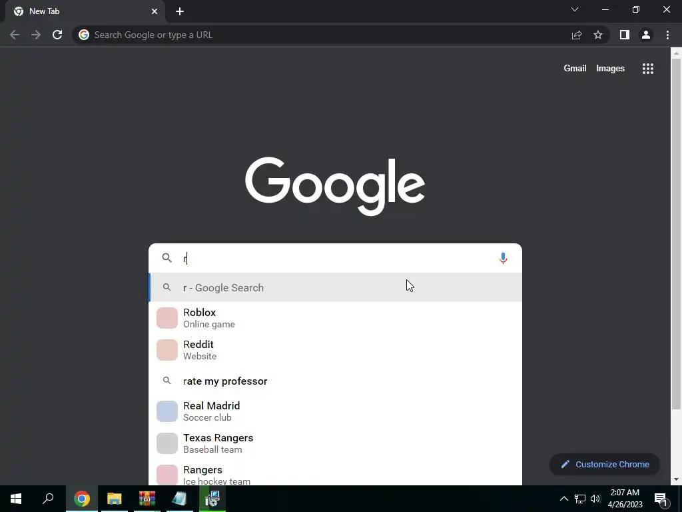Open the Chrome profile icon
The width and height of the screenshot is (682, 512).
tap(646, 35)
